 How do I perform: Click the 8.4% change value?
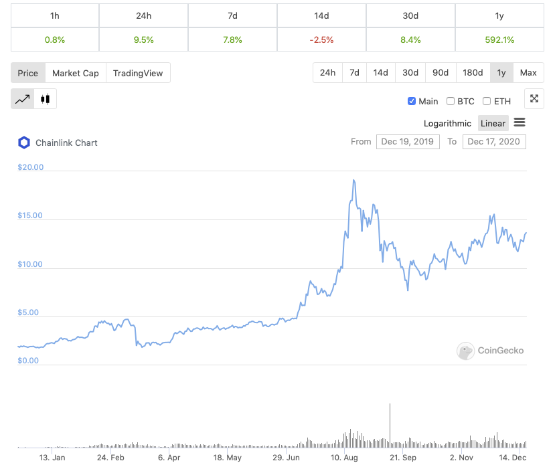[410, 39]
